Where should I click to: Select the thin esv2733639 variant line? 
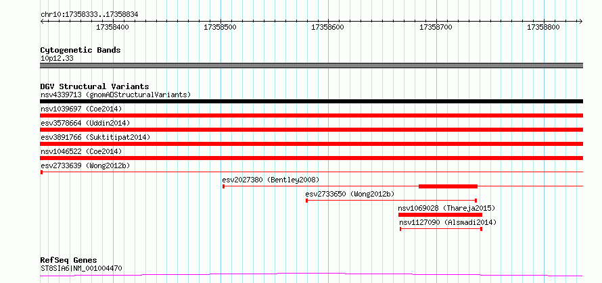[x=312, y=172]
